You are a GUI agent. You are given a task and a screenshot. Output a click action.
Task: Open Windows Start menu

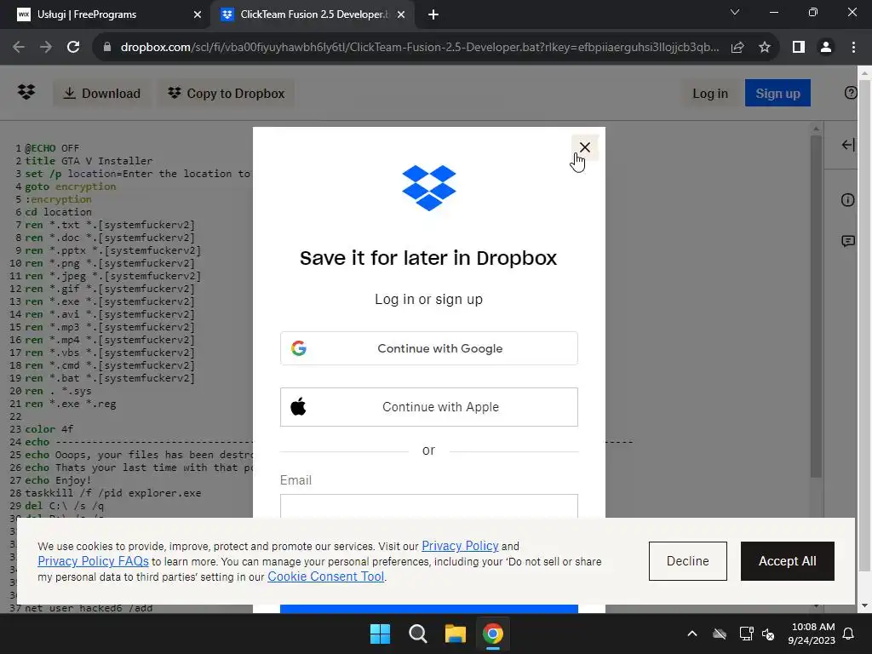pos(381,634)
